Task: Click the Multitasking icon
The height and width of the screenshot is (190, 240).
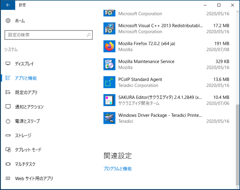Action: pyautogui.click(x=8, y=164)
